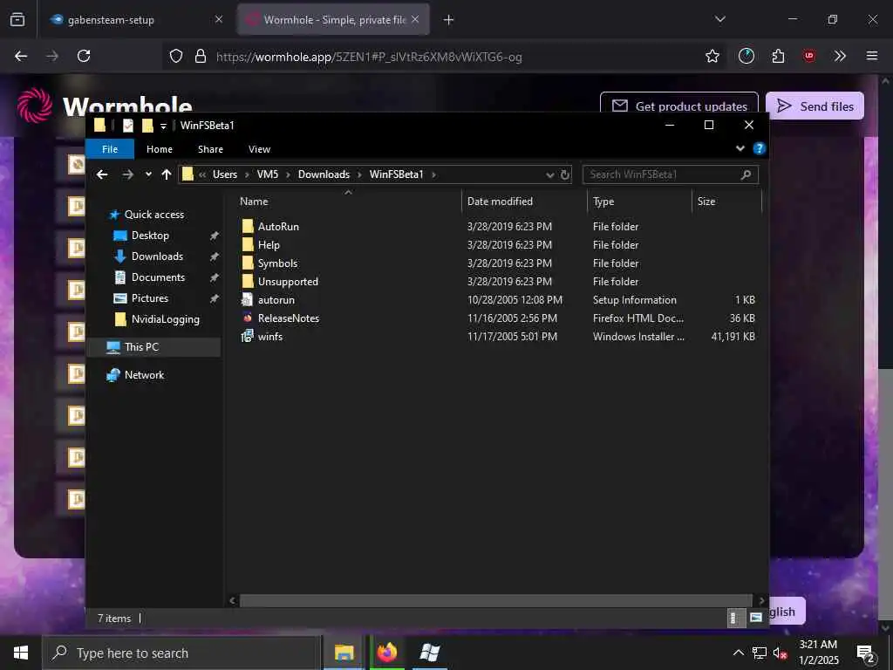Customize Quick Access Toolbar dropdown arrow
Viewport: 893px width, 670px height.
(x=163, y=126)
